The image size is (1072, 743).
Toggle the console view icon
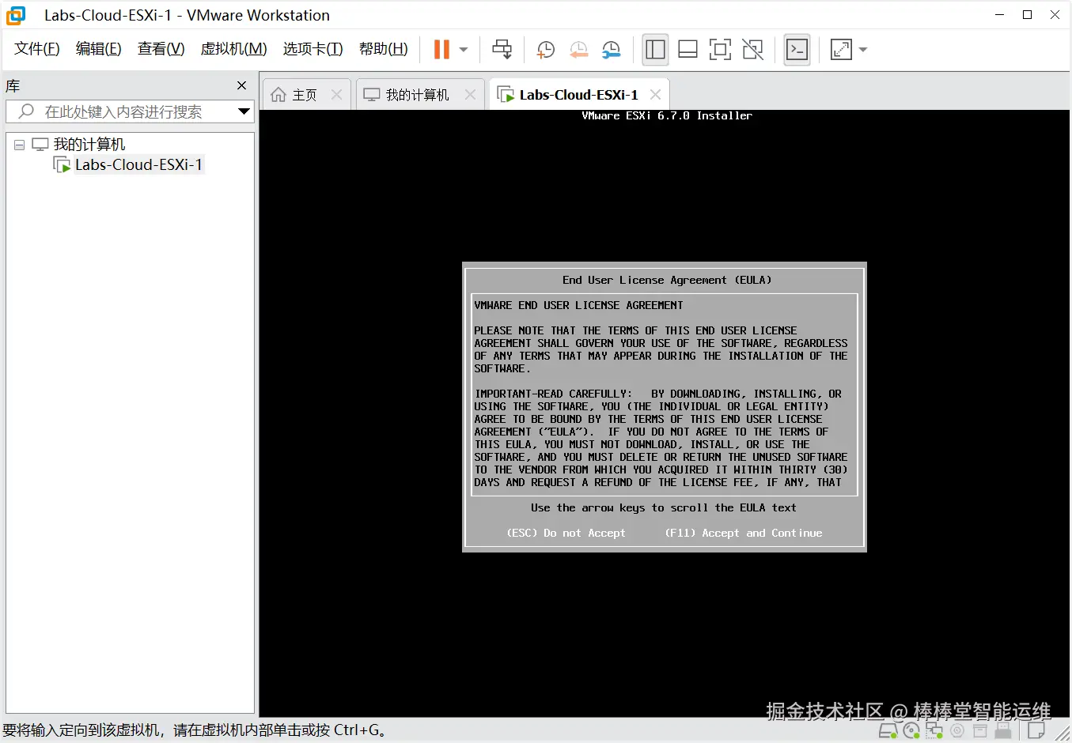pos(797,50)
